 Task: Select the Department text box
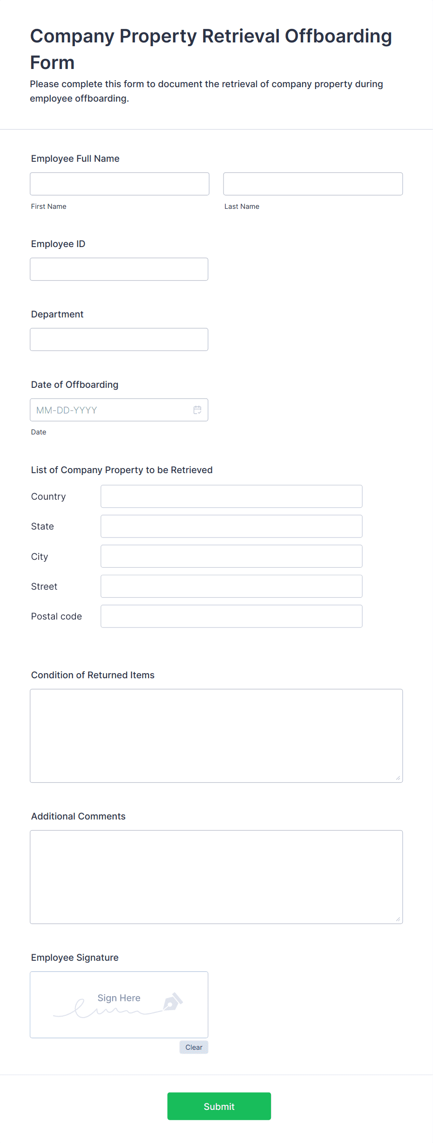tap(119, 339)
